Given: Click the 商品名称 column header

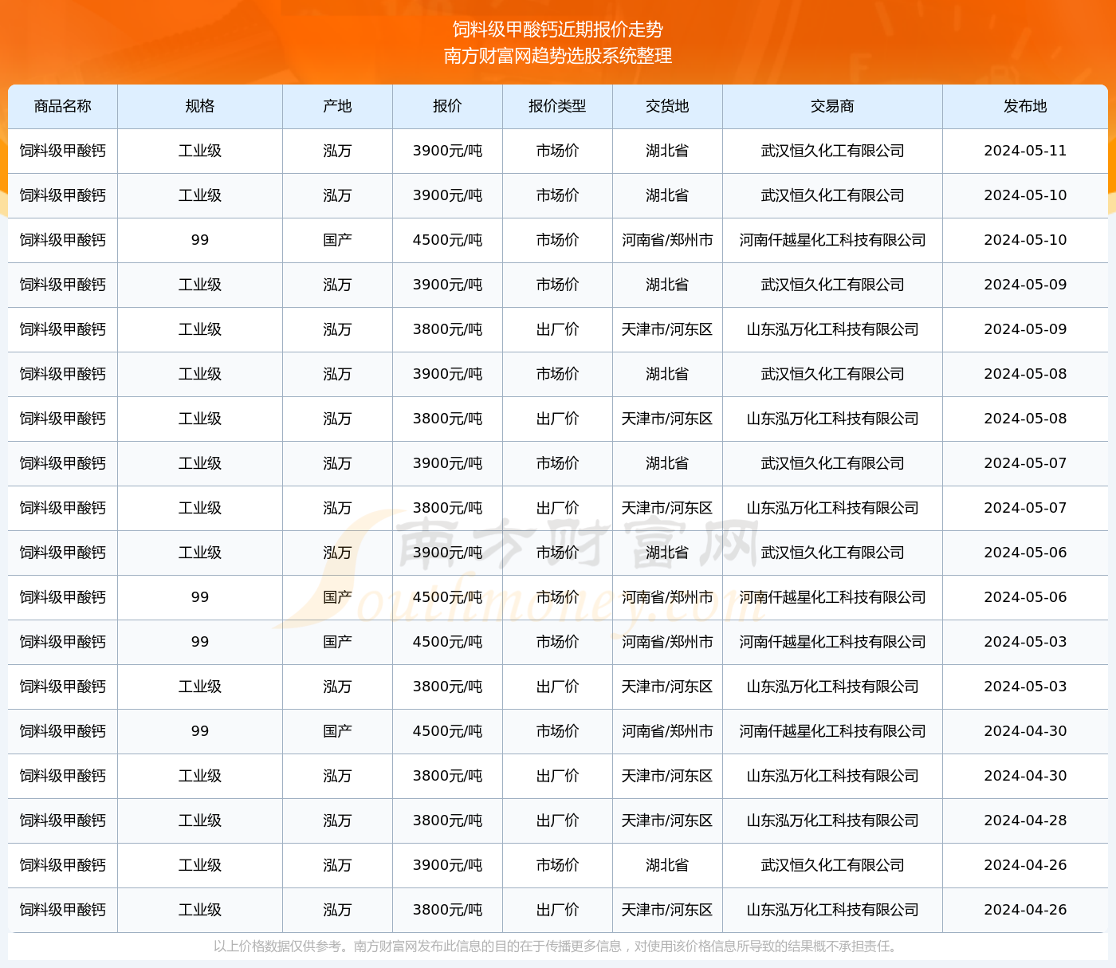Looking at the screenshot, I should click(x=63, y=106).
